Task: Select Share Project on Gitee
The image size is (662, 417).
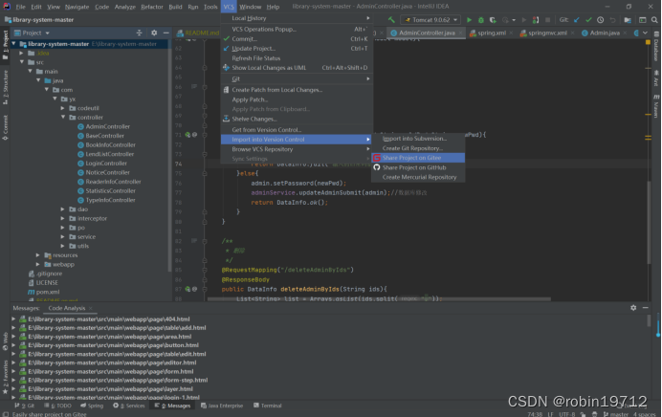Action: point(418,158)
